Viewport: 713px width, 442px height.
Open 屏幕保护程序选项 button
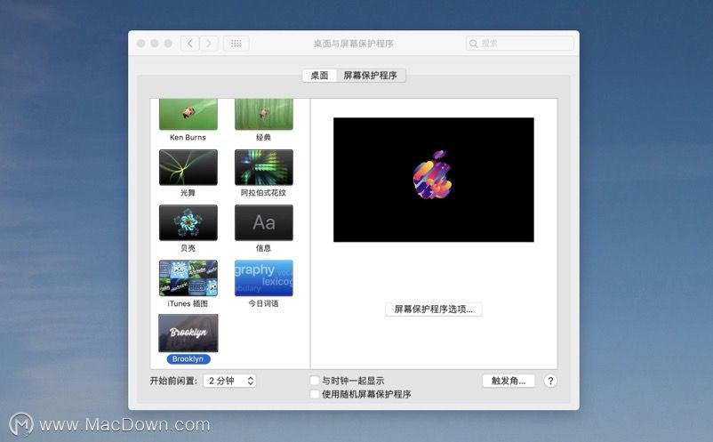[433, 309]
